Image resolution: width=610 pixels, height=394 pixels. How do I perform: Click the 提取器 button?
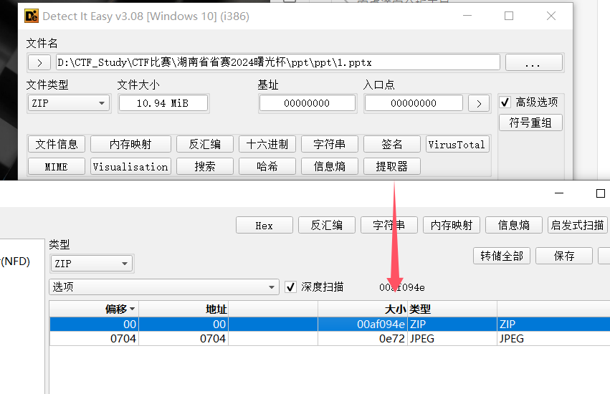pyautogui.click(x=392, y=166)
